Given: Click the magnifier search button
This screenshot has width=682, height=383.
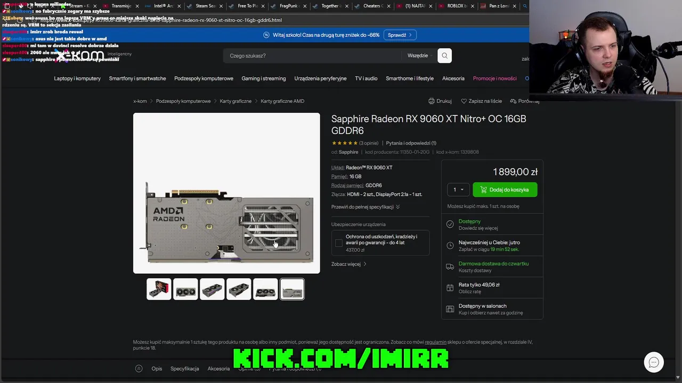Looking at the screenshot, I should pyautogui.click(x=444, y=56).
